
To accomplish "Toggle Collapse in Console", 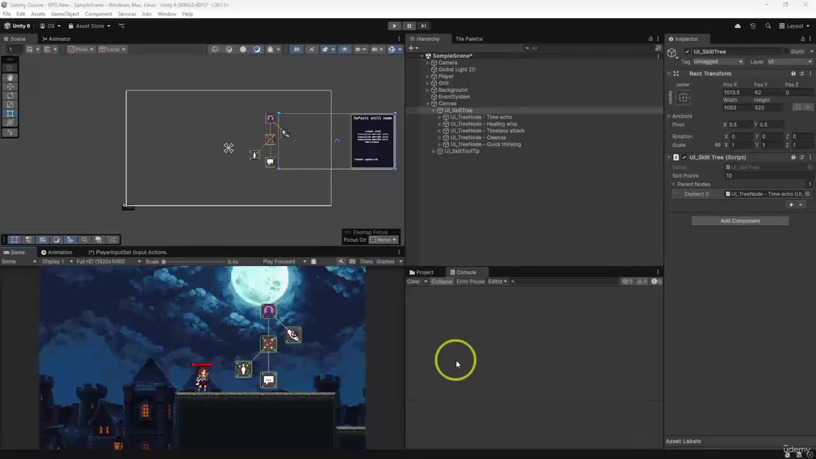I will pos(441,282).
